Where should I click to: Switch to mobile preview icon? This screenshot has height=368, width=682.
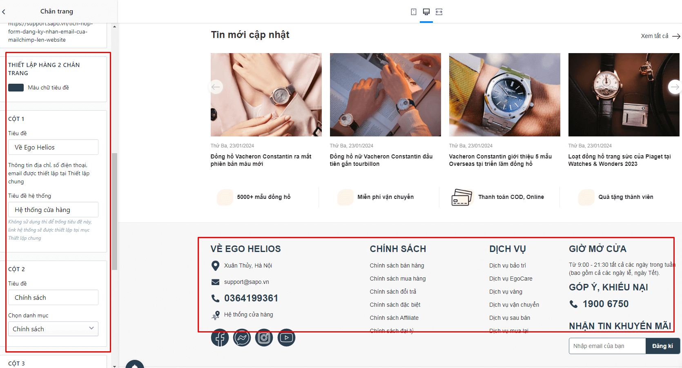414,12
